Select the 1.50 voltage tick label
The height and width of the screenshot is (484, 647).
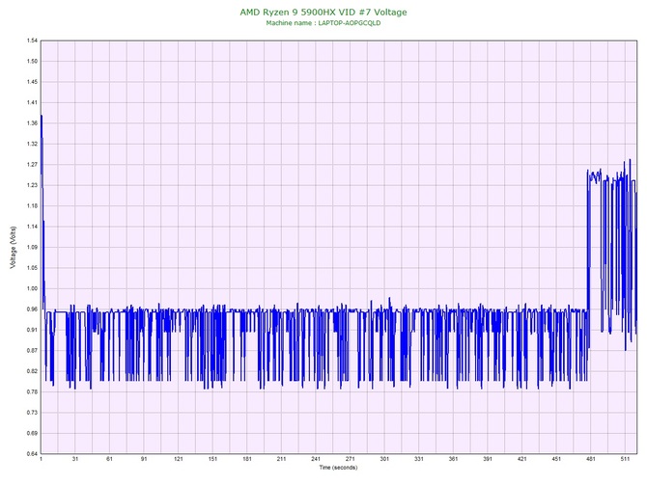coord(32,62)
